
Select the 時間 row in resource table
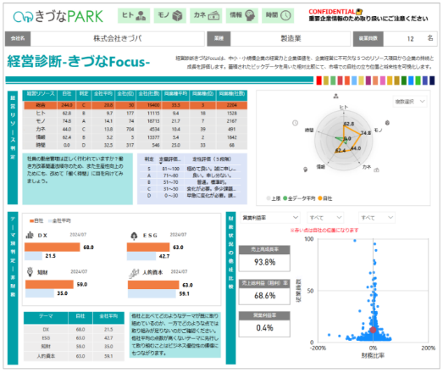click(x=135, y=145)
